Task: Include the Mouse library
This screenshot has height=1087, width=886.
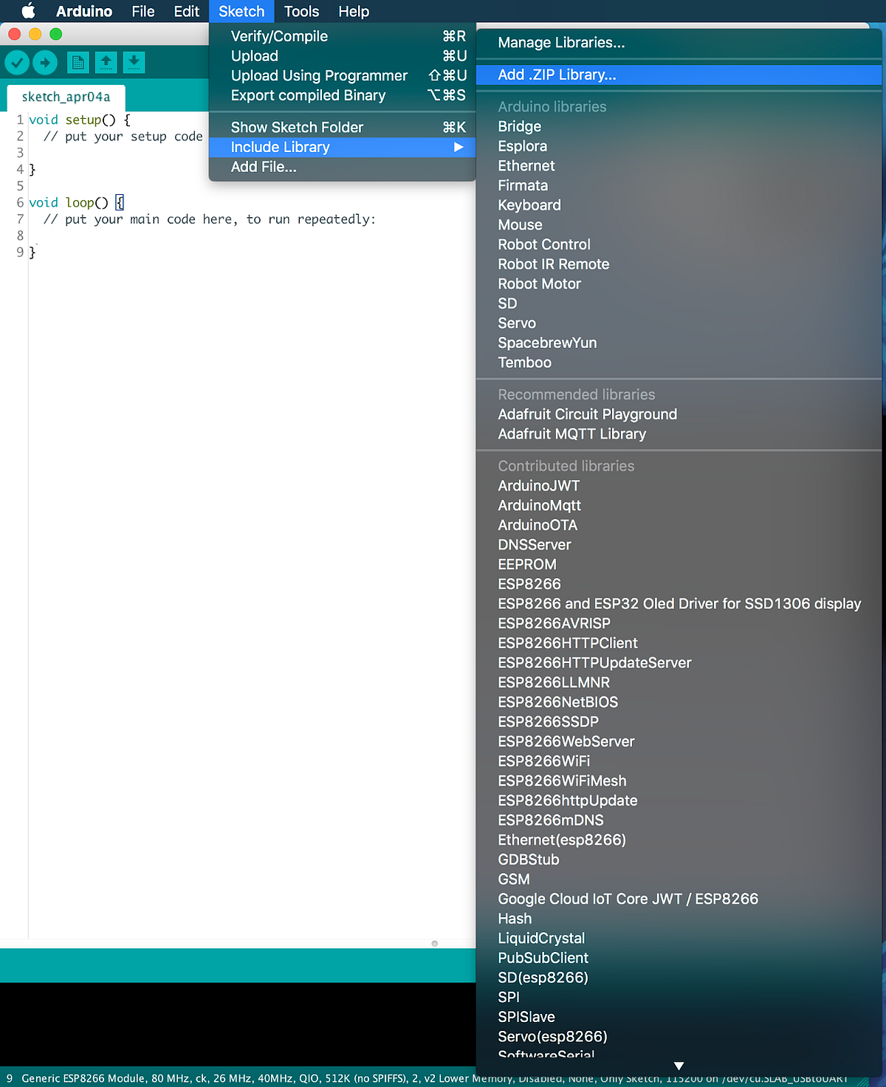Action: [679, 224]
